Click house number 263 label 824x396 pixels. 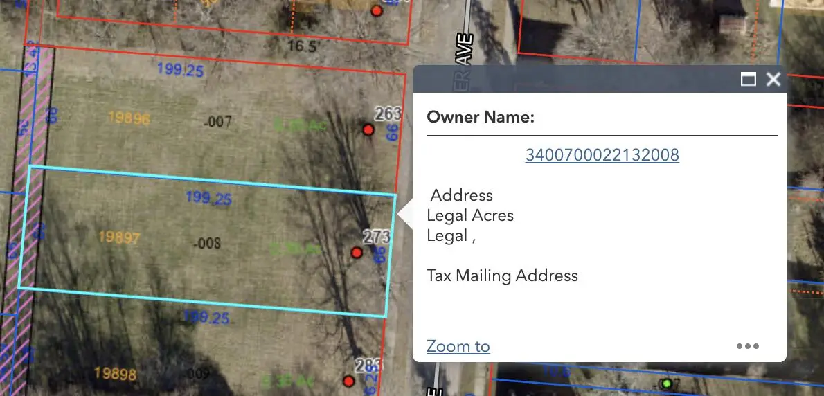tap(388, 113)
